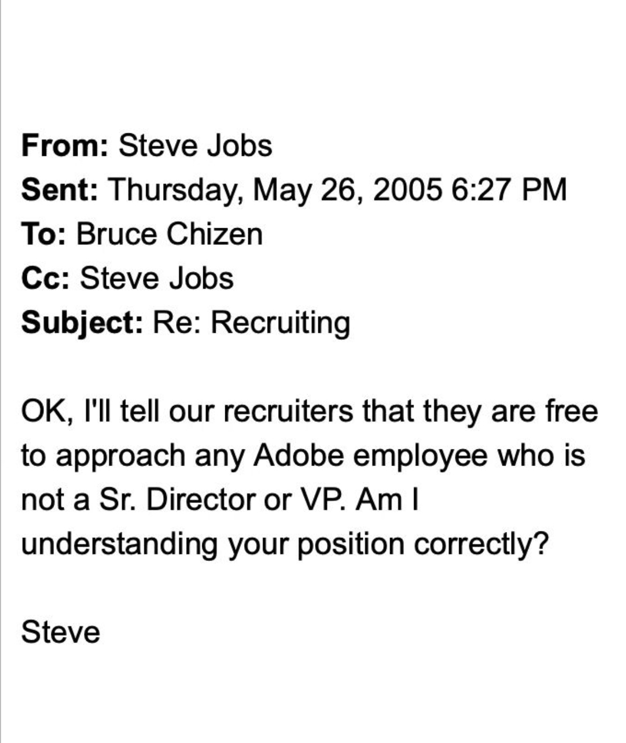Click the bold "Subject:" label
The width and height of the screenshot is (626, 743).
tap(82, 322)
